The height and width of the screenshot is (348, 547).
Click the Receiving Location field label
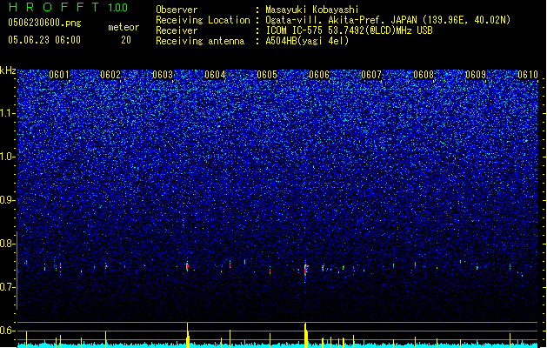pos(203,20)
